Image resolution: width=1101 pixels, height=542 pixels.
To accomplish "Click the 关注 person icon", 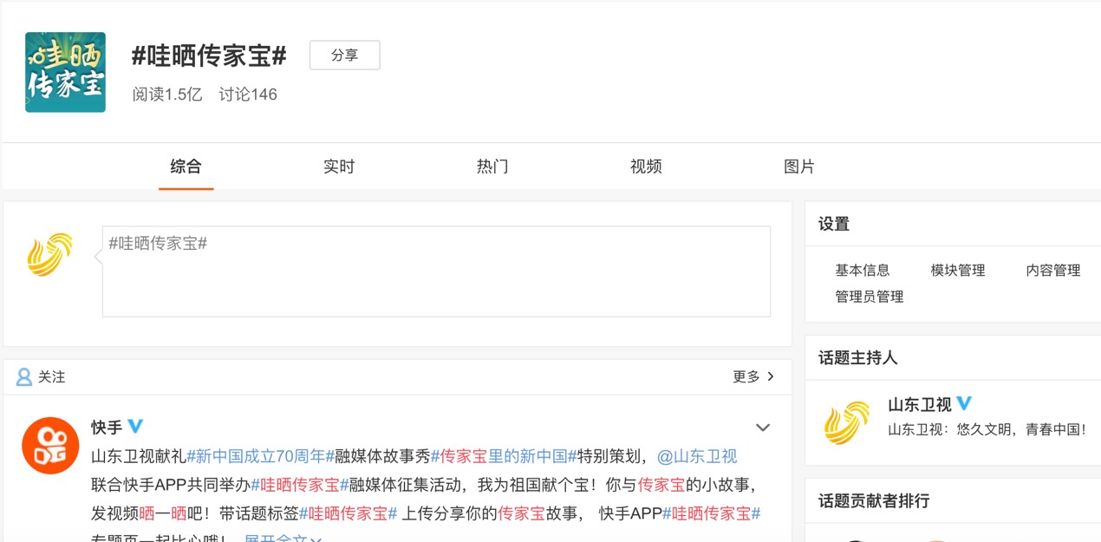I will tap(23, 377).
